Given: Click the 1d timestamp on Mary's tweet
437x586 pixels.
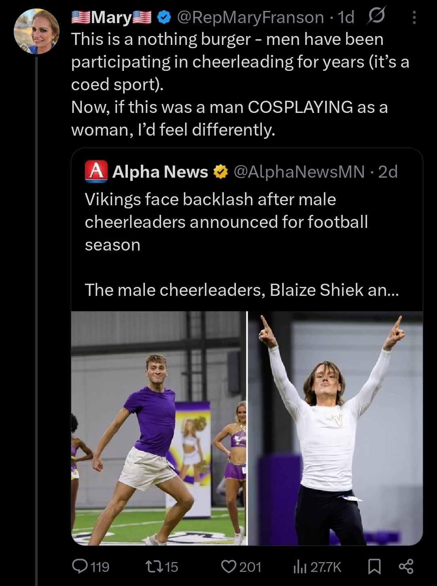Looking at the screenshot, I should (346, 17).
